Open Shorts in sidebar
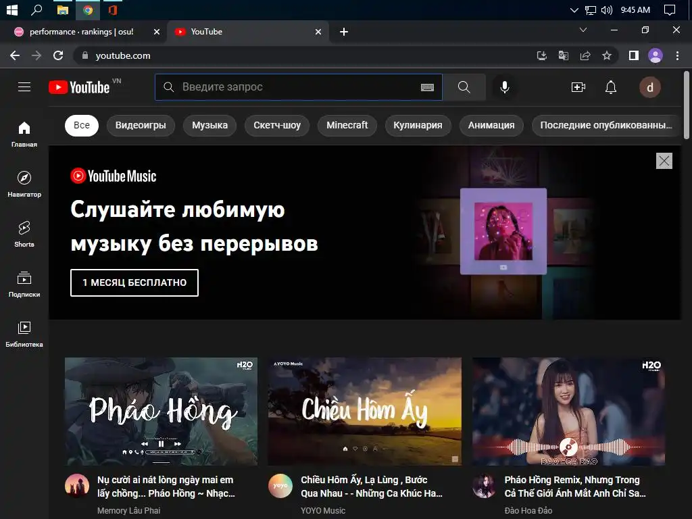Screen dimensions: 692x519 tap(24, 234)
